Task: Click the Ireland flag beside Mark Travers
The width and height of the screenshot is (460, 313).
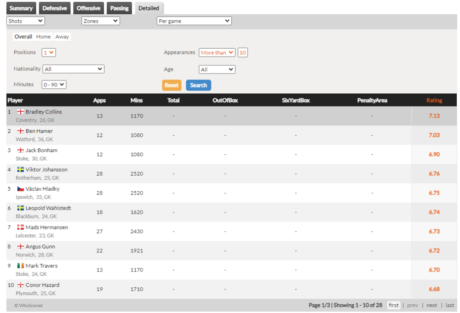Action: [20, 266]
